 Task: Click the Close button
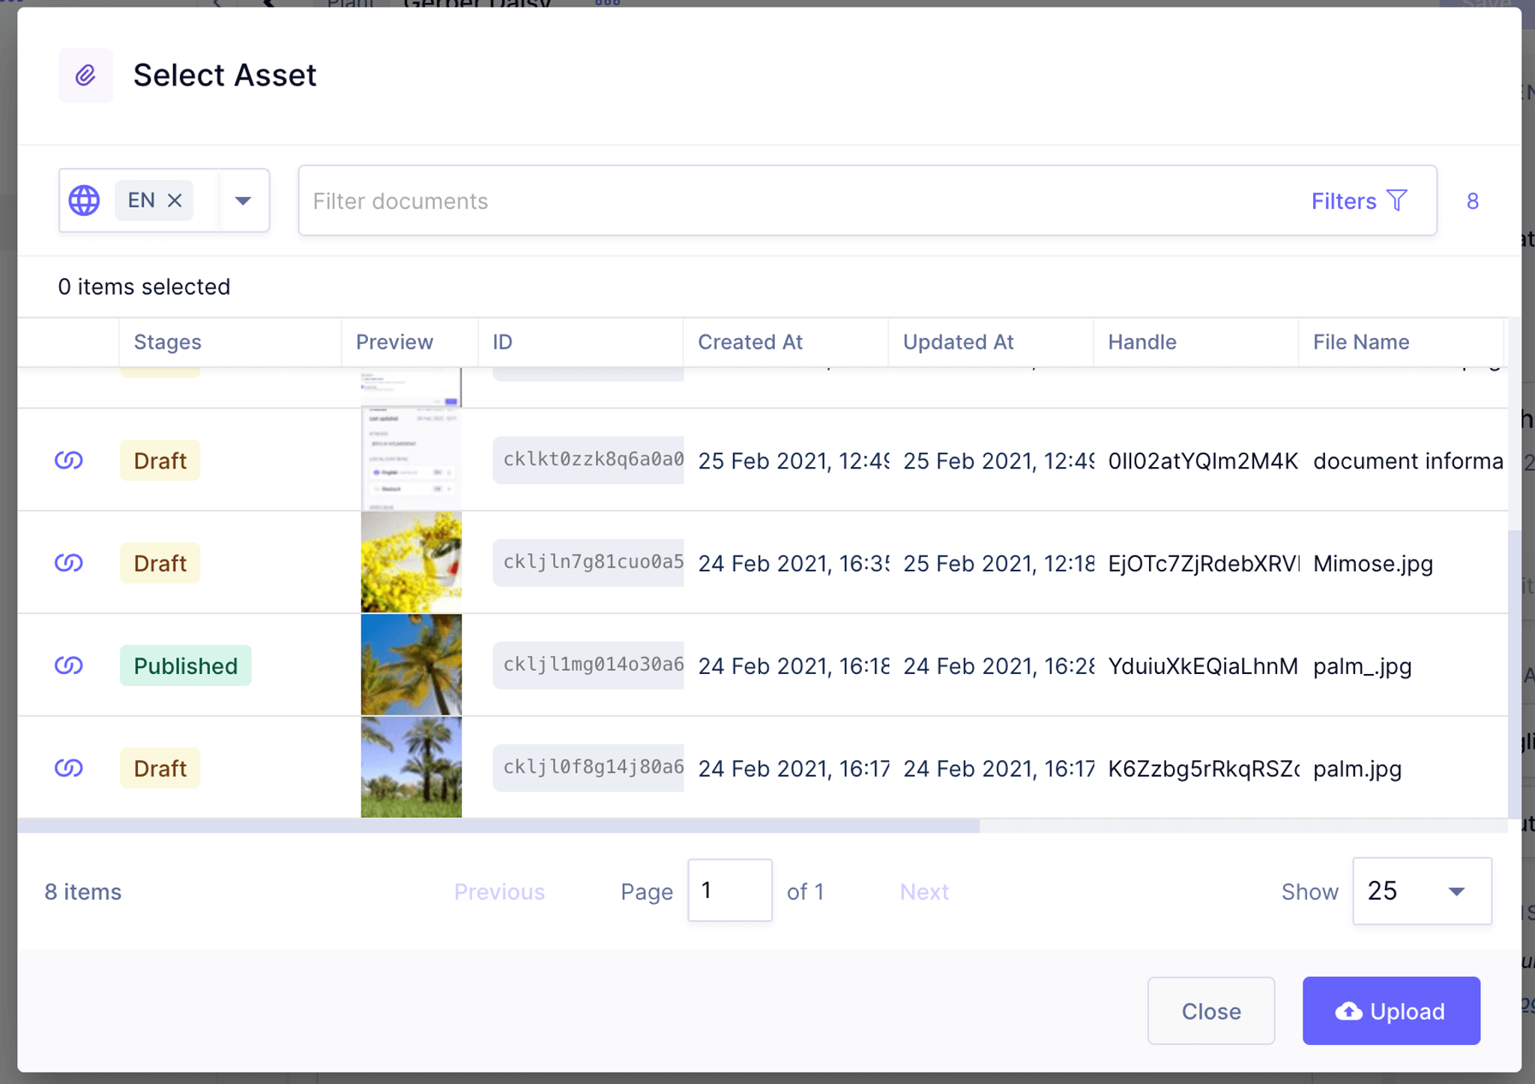pos(1210,1011)
